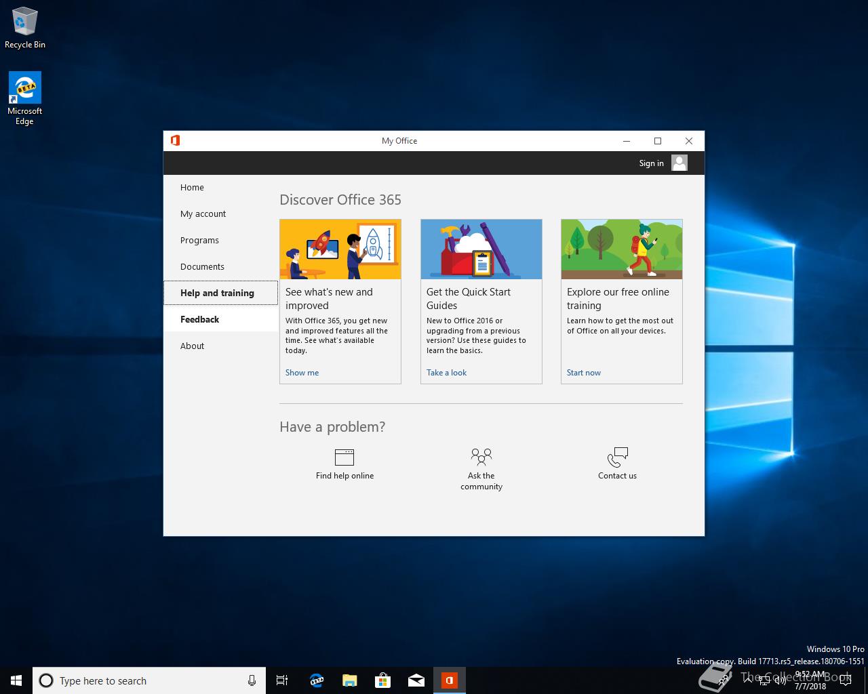Maximize the My Office window

pos(658,141)
